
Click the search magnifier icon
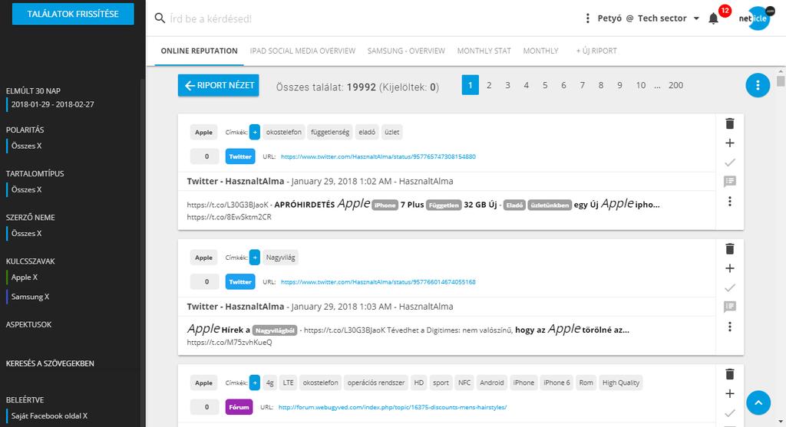click(160, 18)
